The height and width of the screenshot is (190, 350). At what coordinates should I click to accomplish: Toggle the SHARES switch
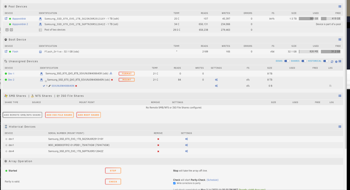[x=304, y=61]
